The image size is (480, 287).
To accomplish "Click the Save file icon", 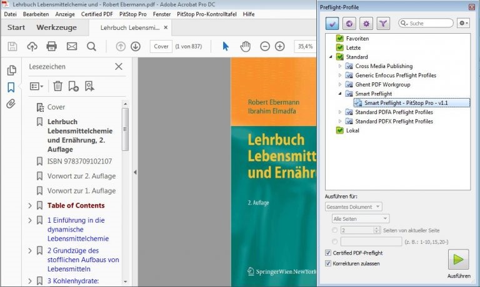I will pos(12,46).
